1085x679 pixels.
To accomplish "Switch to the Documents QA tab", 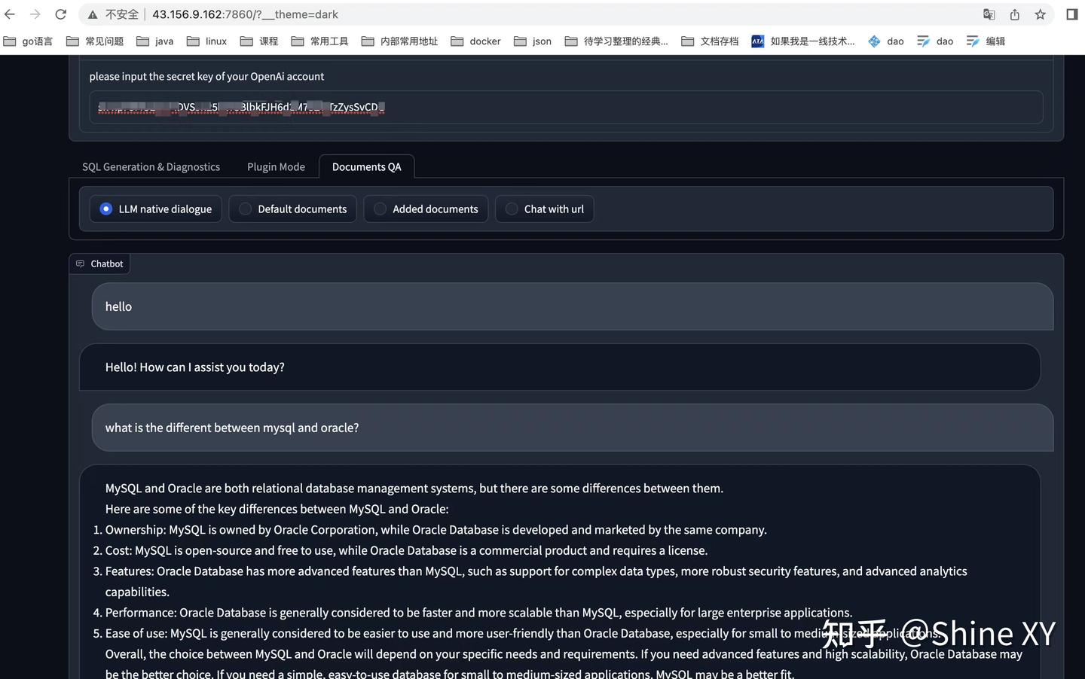I will click(x=366, y=167).
